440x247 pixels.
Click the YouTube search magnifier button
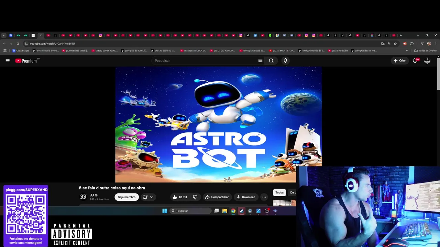[271, 61]
